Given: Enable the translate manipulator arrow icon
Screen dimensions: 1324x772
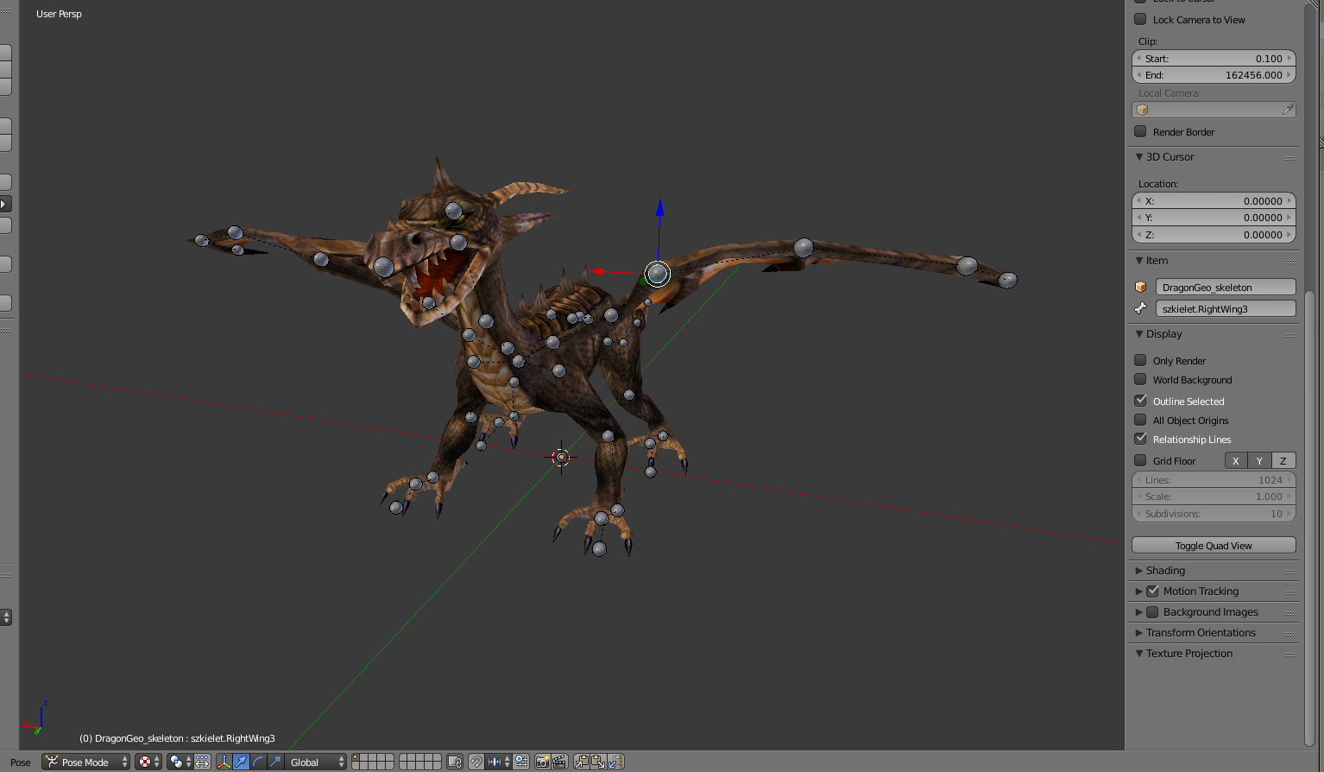Looking at the screenshot, I should (241, 762).
